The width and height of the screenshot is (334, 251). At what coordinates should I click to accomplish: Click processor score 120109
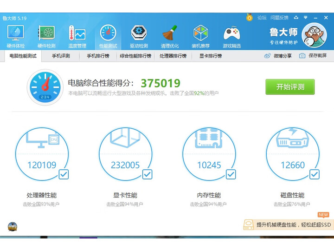42,165
